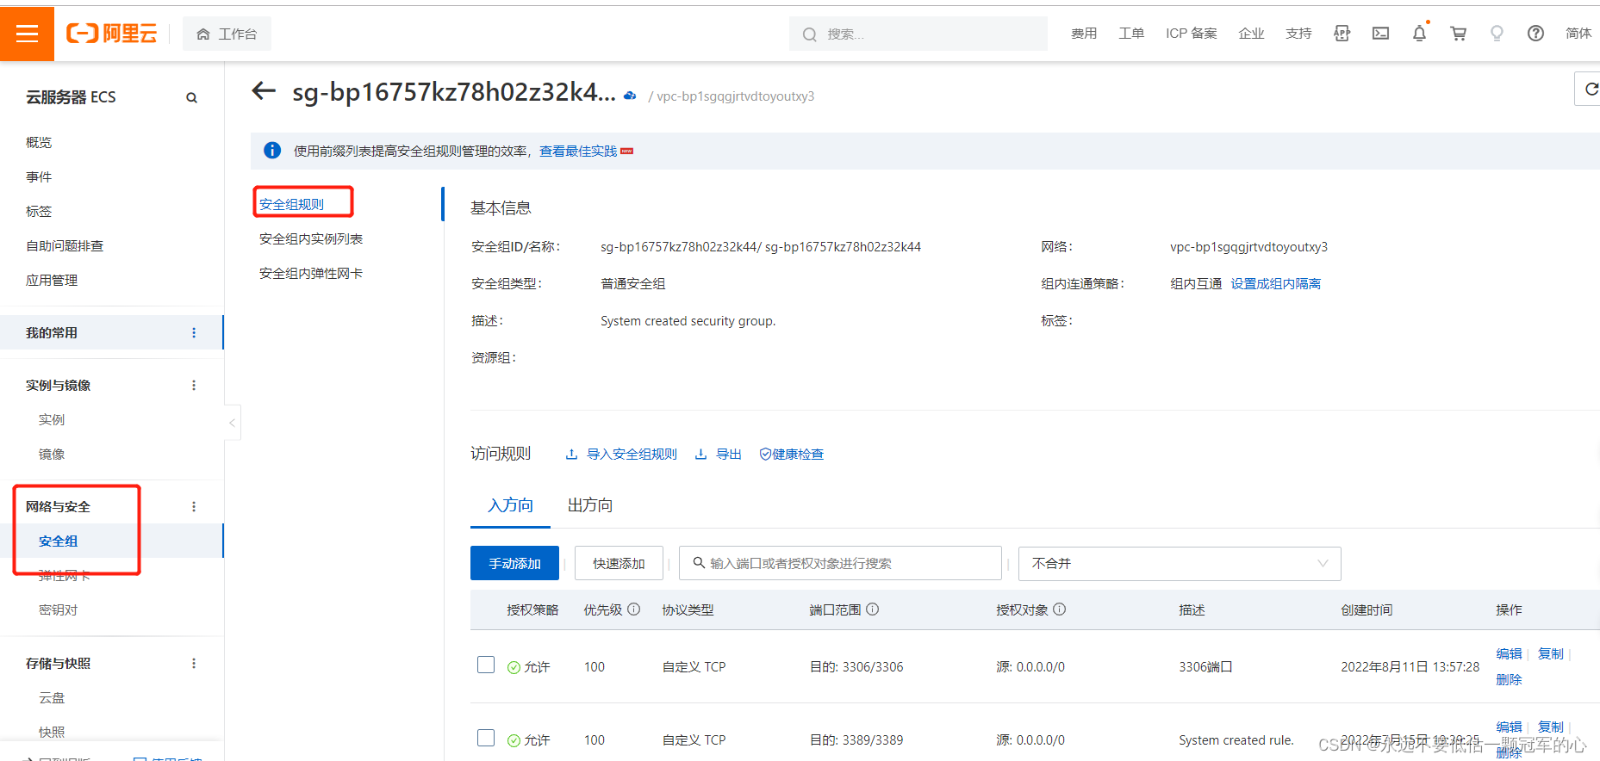Click the Alibaba Cloud logo
This screenshot has height=761, width=1600.
[112, 34]
